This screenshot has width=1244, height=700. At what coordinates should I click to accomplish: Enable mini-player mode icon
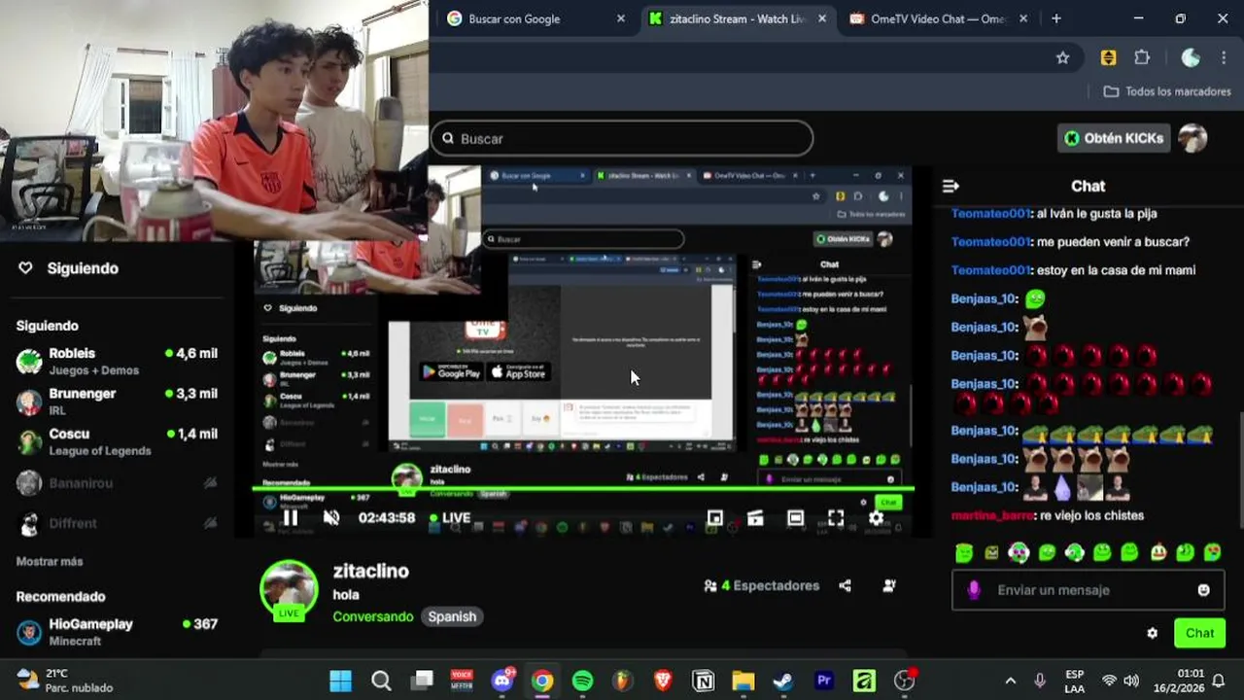pos(714,518)
